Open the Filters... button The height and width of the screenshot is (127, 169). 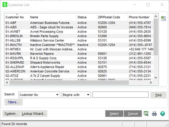pos(13,102)
